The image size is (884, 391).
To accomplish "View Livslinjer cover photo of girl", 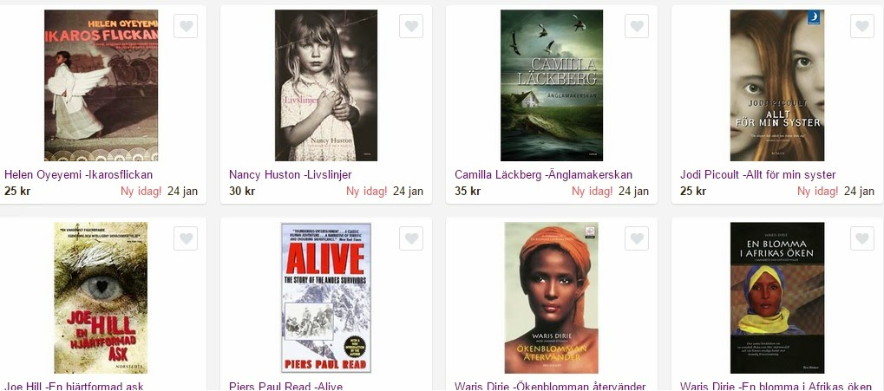I will tap(326, 86).
